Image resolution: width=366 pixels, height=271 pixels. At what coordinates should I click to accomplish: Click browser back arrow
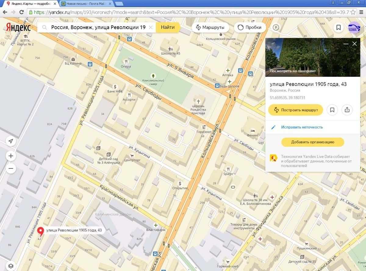(x=5, y=12)
